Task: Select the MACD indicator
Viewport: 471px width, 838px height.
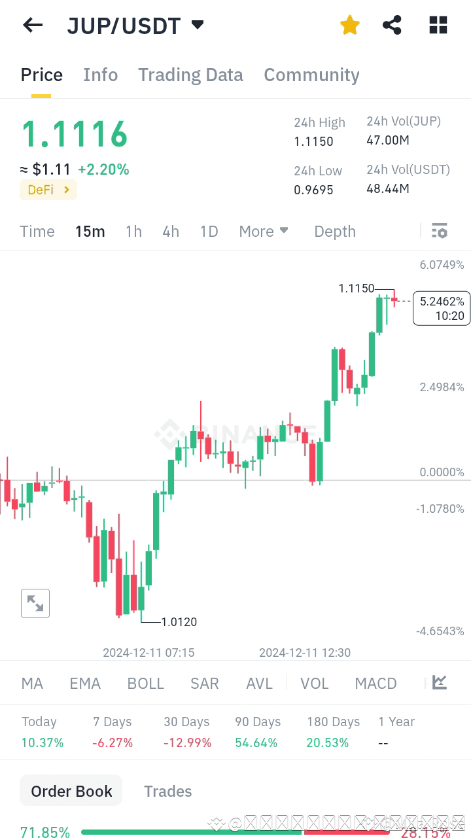Action: point(375,682)
